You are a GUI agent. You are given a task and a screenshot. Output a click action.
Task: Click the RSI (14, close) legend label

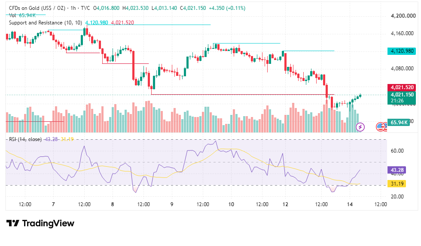[x=25, y=139]
